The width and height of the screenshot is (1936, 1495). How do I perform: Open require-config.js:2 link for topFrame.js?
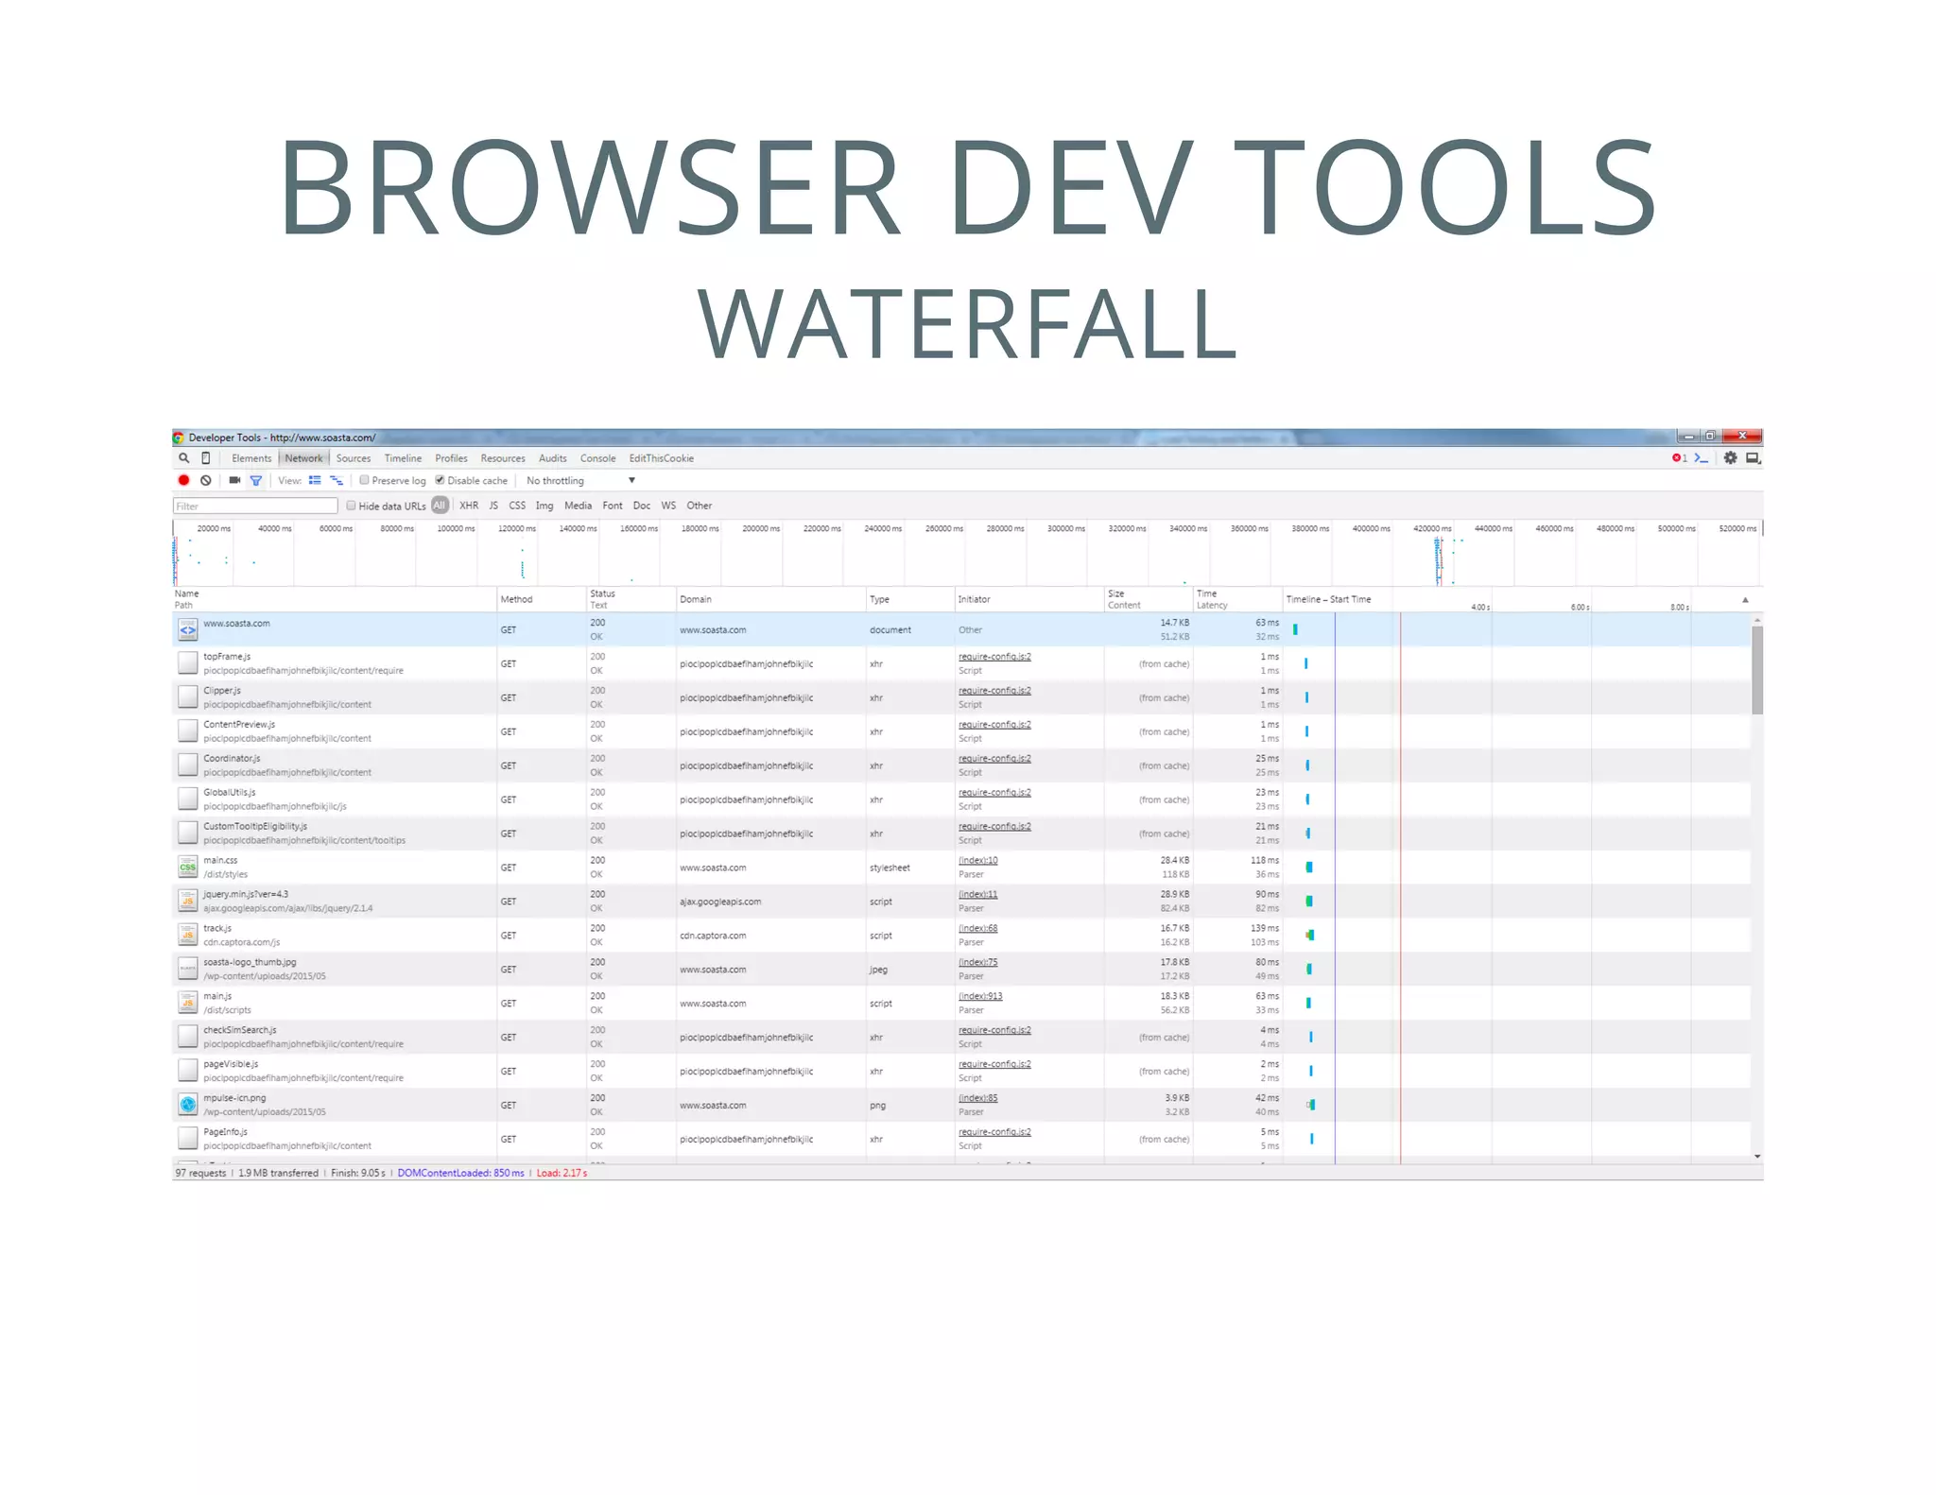click(x=994, y=657)
